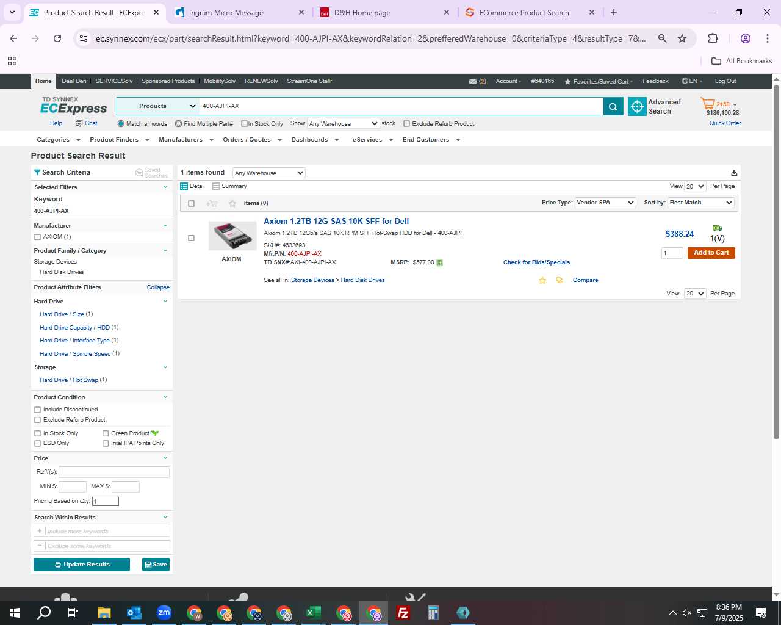Open Outlook from the taskbar

[134, 613]
